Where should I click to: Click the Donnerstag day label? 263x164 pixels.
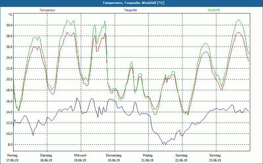(113, 155)
